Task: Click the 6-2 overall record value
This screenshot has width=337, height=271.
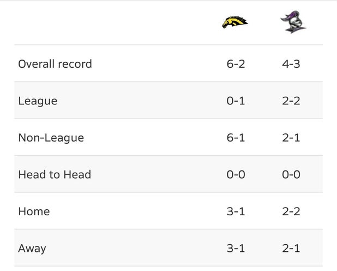Action: (236, 64)
